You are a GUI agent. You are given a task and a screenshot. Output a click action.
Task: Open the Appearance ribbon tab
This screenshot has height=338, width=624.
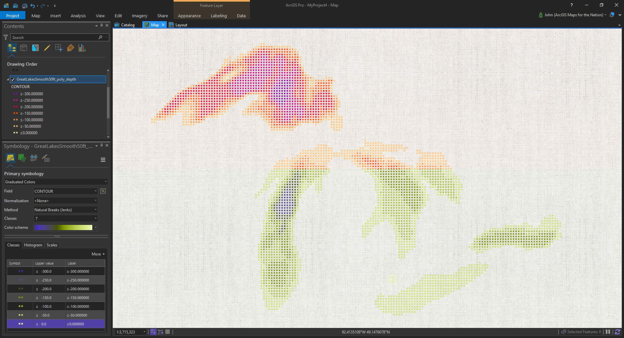click(189, 16)
